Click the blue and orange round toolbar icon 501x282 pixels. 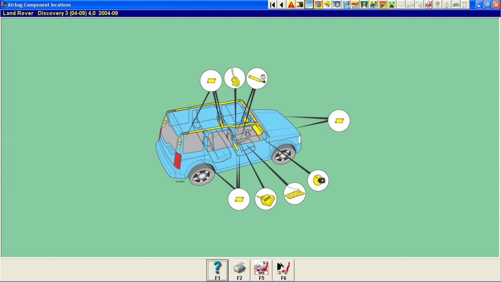(319, 5)
